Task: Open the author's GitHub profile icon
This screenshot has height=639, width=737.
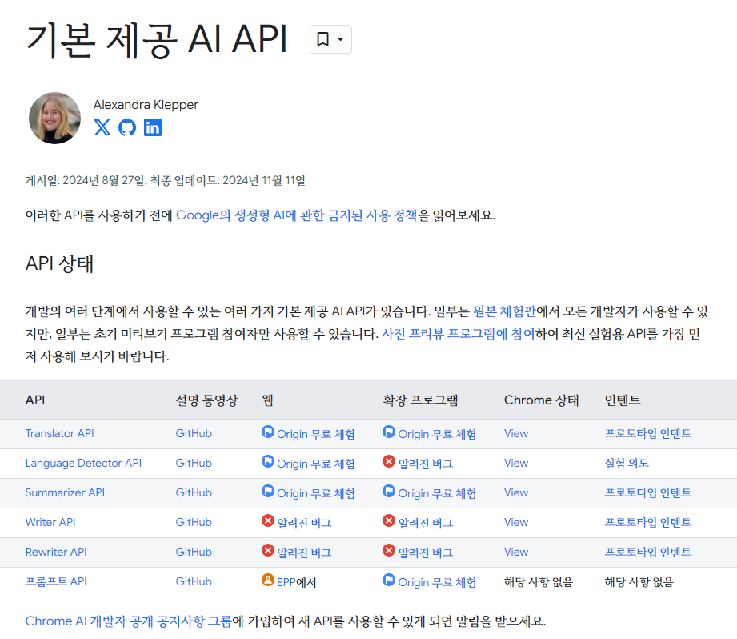Action: click(127, 127)
